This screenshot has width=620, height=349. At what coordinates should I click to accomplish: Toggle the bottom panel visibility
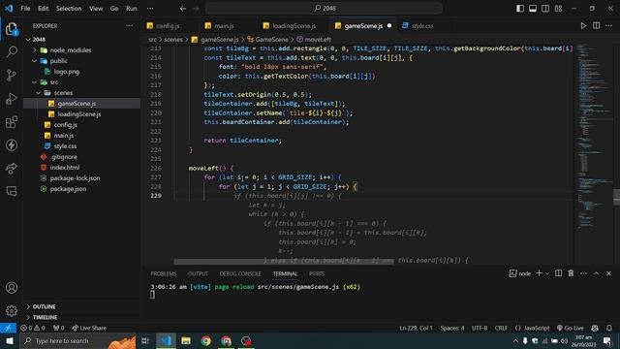[x=533, y=9]
